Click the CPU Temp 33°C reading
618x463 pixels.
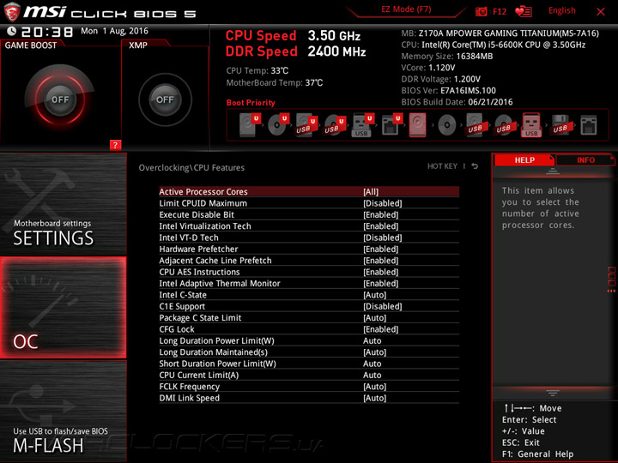point(257,70)
